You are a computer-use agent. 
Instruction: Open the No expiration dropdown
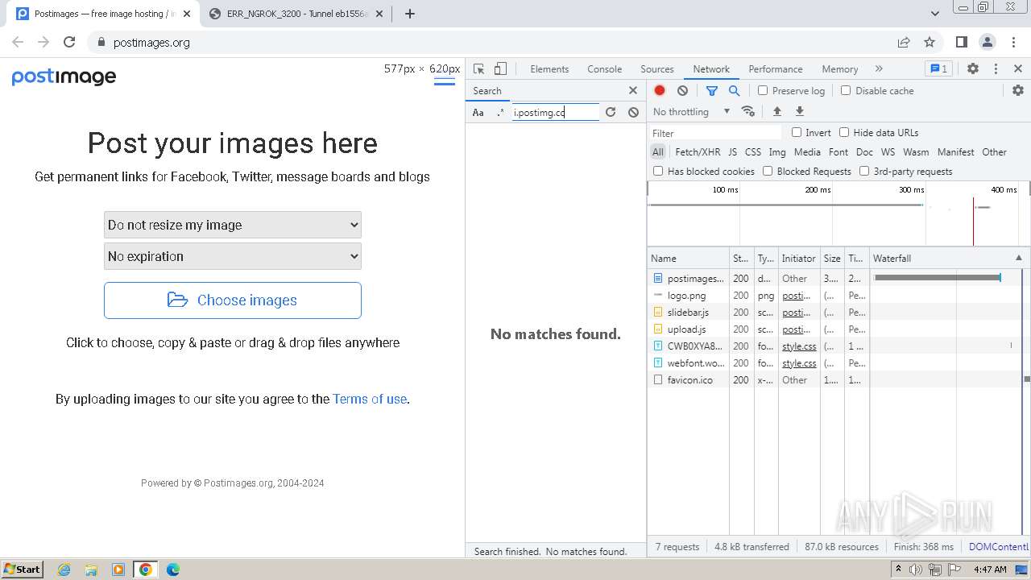233,256
